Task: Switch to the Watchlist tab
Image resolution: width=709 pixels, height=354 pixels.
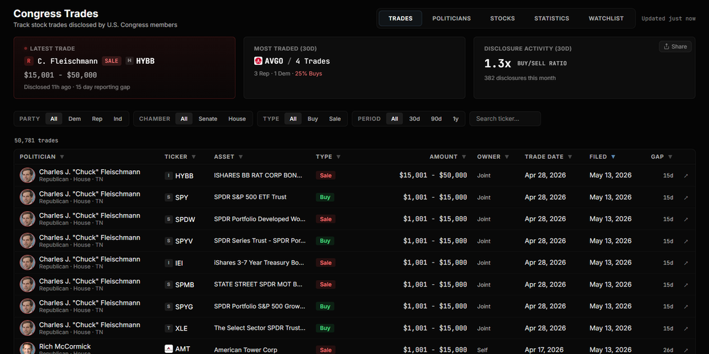Action: [x=606, y=18]
